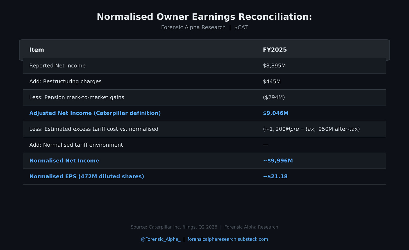Select the 950M after-tax tariff value
Screen dimensions: 409x250
tap(339, 129)
